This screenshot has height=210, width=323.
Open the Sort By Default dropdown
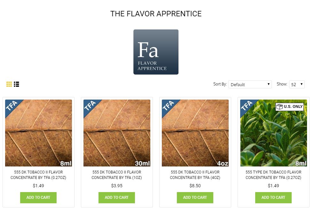tap(250, 85)
